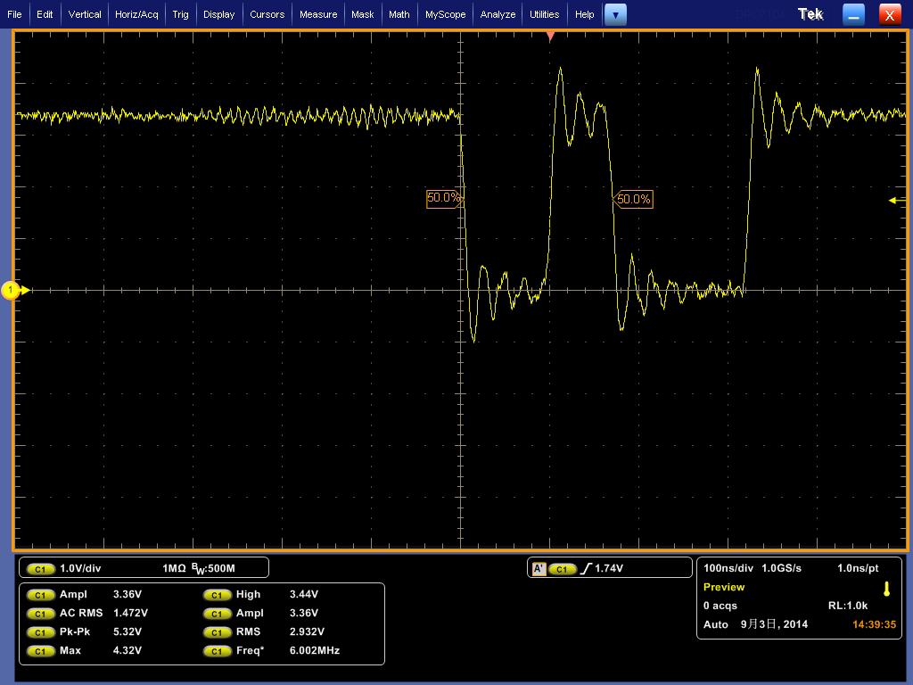Click the High value 3.44V

click(x=304, y=595)
